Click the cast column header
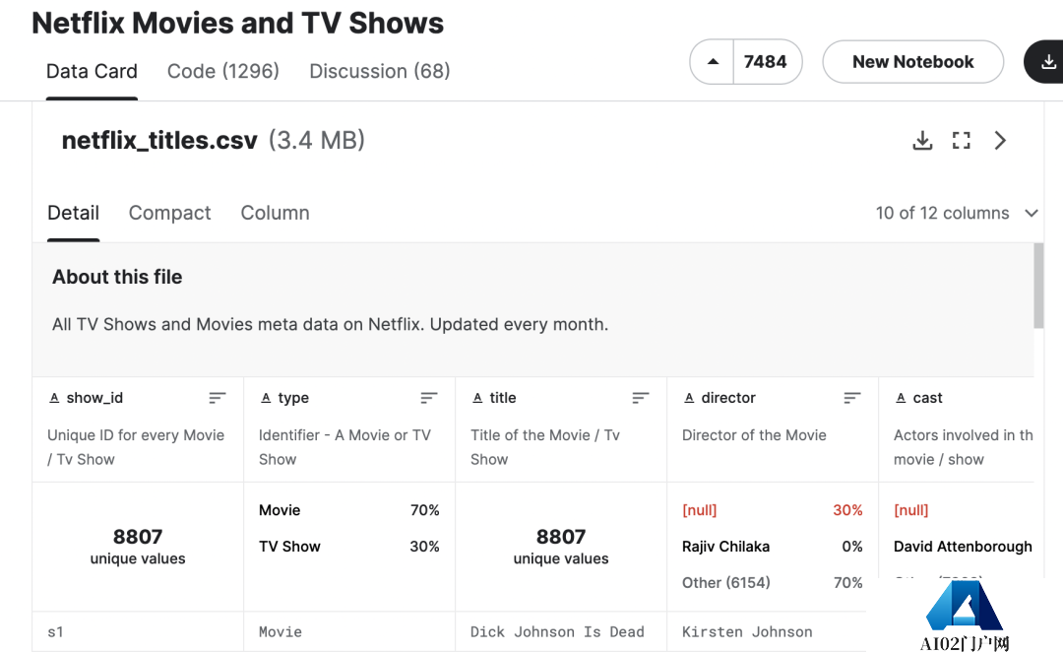Viewport: 1063px width, 652px height. tap(927, 398)
